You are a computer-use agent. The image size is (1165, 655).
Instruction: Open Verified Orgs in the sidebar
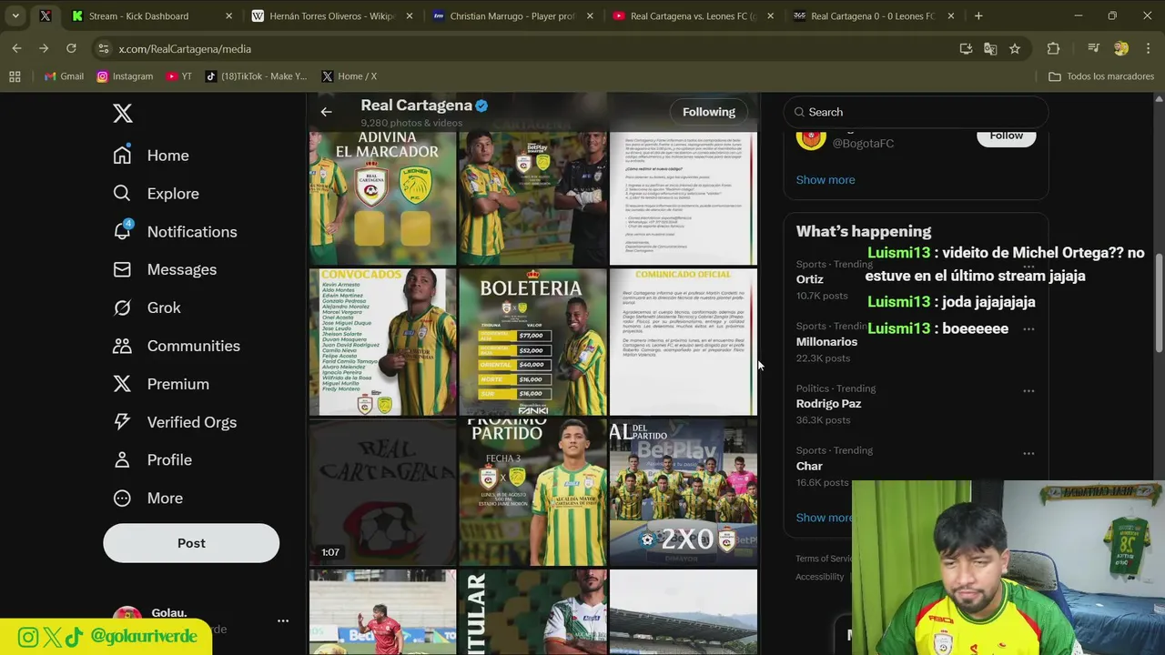click(x=175, y=423)
